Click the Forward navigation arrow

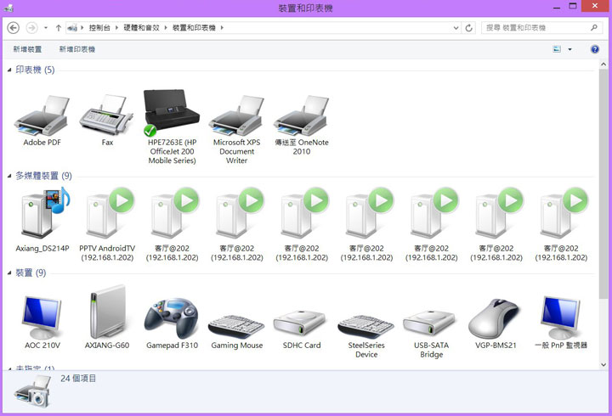point(31,28)
